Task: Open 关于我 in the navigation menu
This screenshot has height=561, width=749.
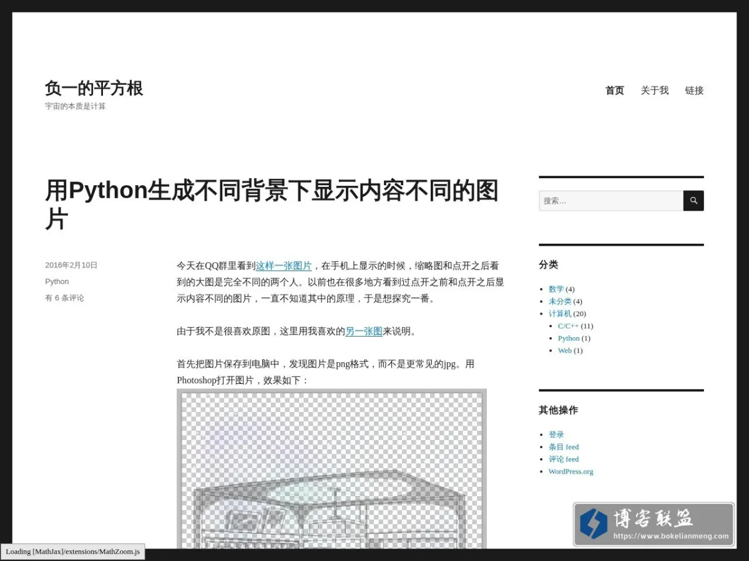Action: (x=654, y=90)
